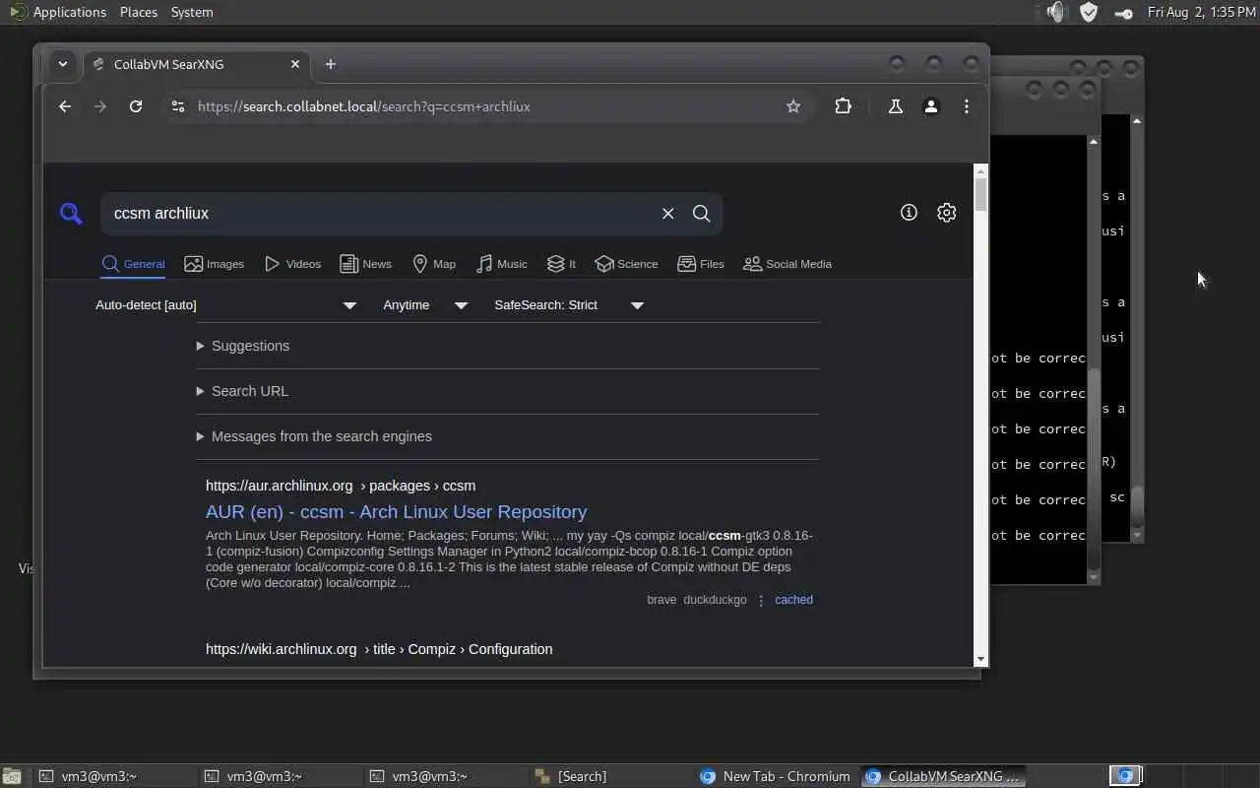This screenshot has height=788, width=1260.
Task: Switch to first vm3@vm3:~ terminal taskbar item
Action: pos(114,776)
